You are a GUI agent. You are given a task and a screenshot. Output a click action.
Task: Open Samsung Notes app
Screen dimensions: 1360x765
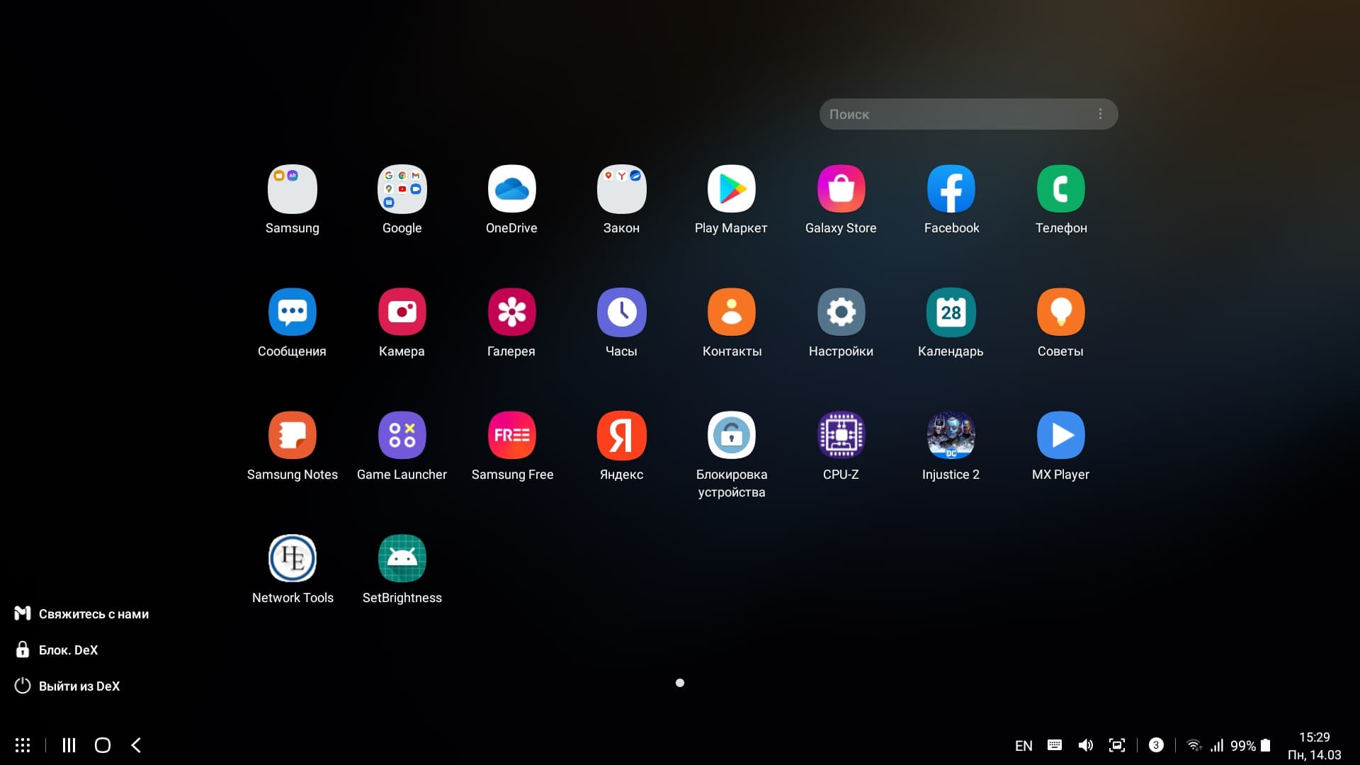[x=293, y=436]
